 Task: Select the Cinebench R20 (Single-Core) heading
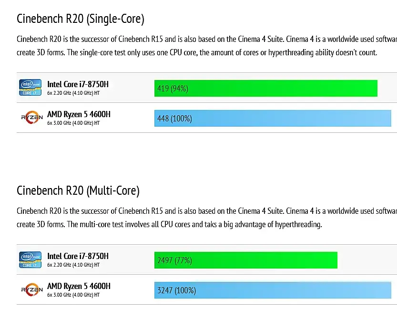[81, 19]
